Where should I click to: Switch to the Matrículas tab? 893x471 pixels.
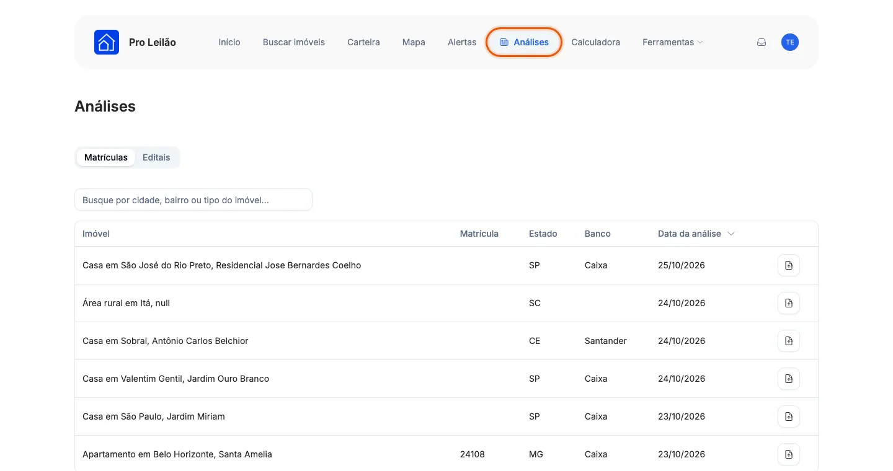pyautogui.click(x=106, y=157)
